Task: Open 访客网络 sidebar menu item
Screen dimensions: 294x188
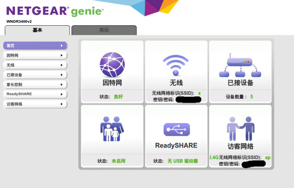Action: [x=35, y=104]
